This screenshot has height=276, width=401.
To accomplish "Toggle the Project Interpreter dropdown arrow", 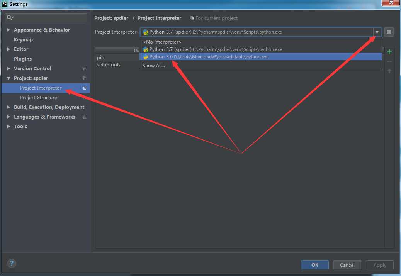I will pyautogui.click(x=377, y=32).
